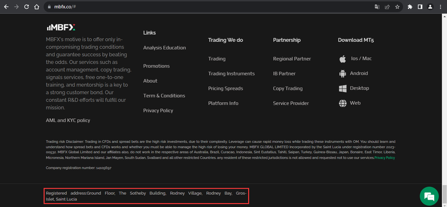
Task: Open the green live chat bubble
Action: tap(429, 196)
